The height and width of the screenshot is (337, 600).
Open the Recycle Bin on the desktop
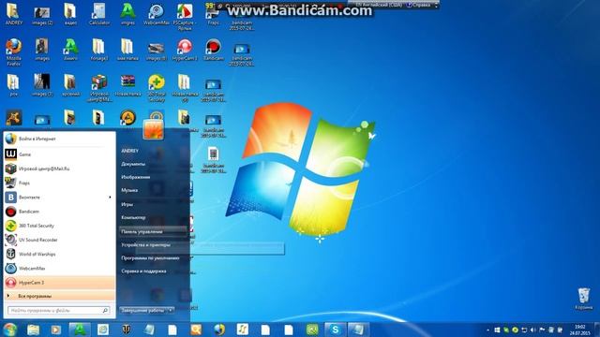[x=583, y=299]
